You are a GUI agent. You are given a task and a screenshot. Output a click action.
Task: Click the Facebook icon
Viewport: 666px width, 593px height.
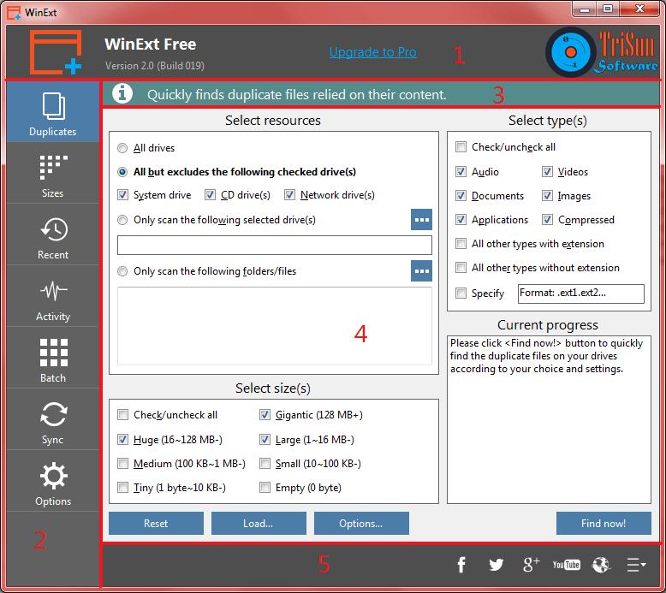[x=461, y=565]
